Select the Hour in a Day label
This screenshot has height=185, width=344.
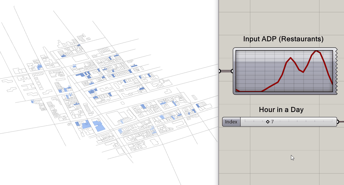(x=281, y=110)
